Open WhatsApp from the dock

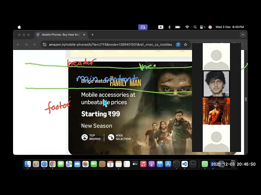[x=205, y=164]
